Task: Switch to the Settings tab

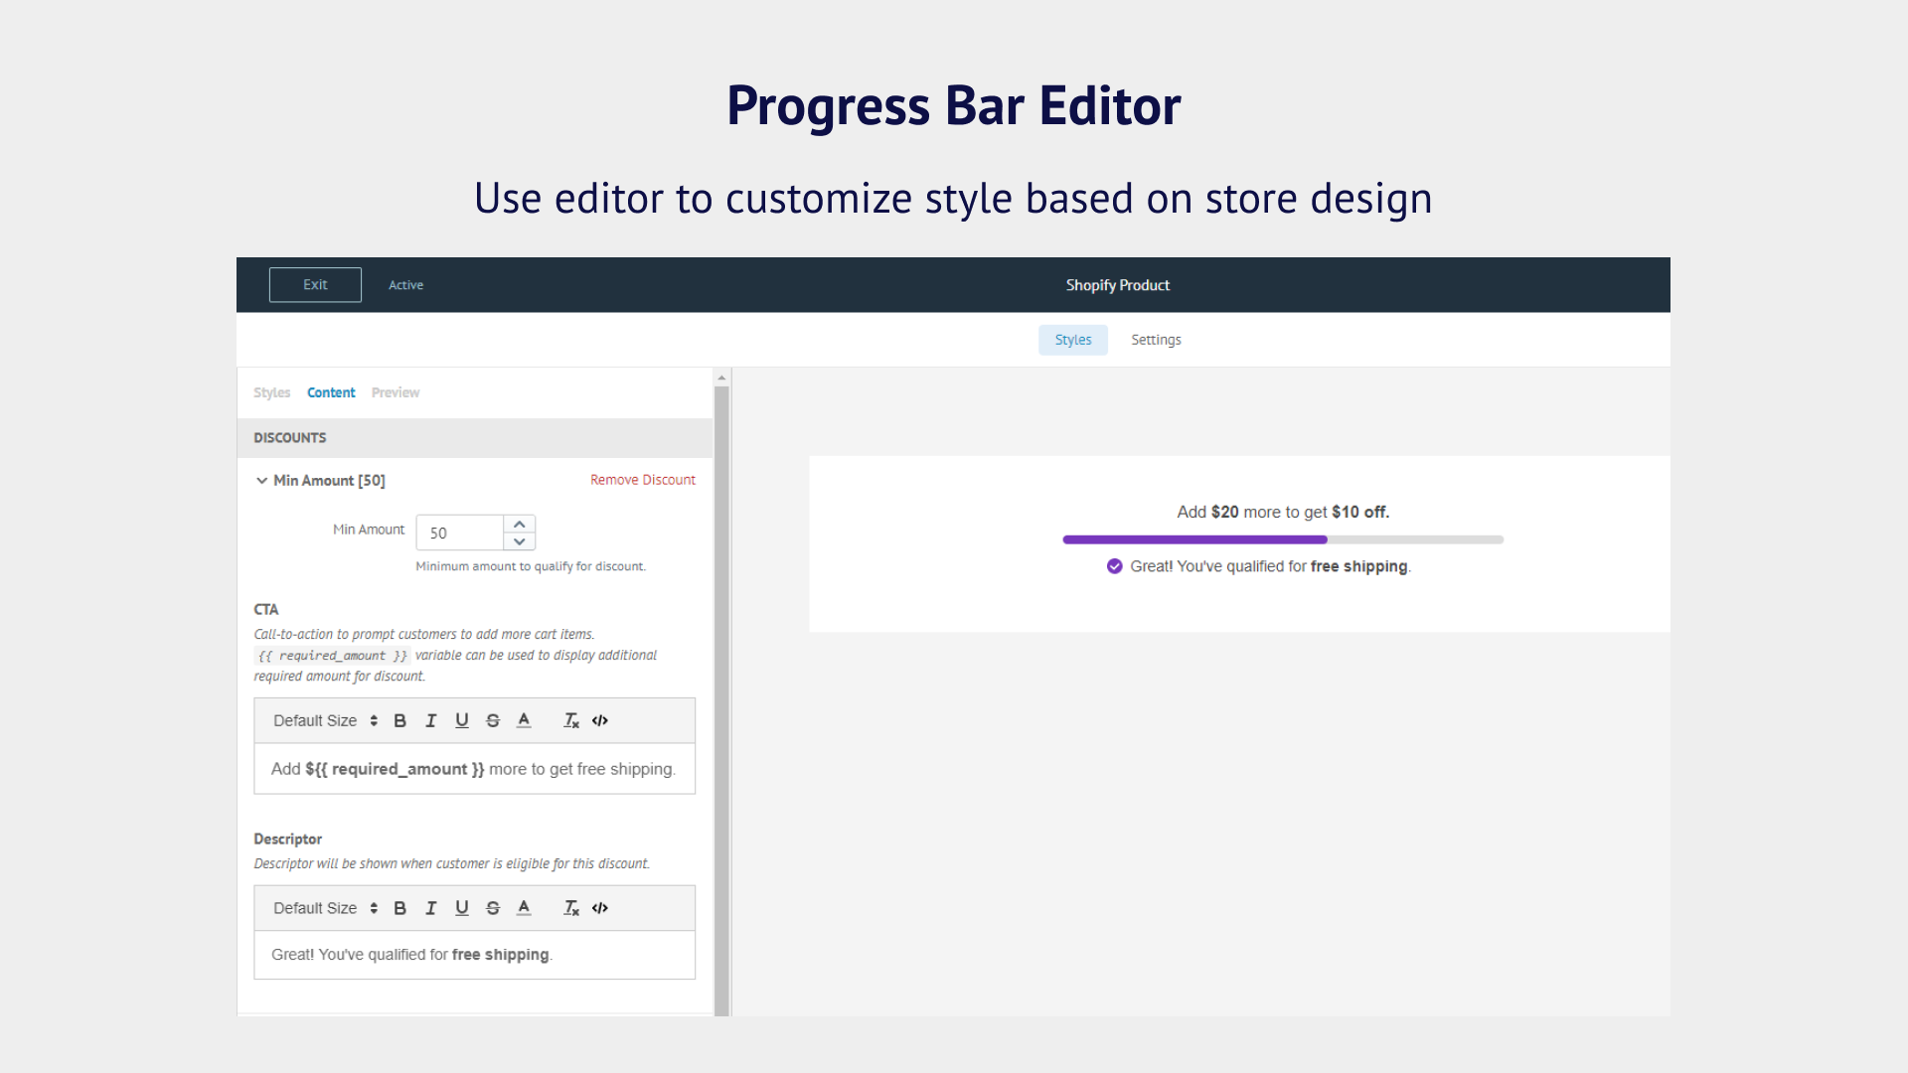Action: pyautogui.click(x=1156, y=340)
